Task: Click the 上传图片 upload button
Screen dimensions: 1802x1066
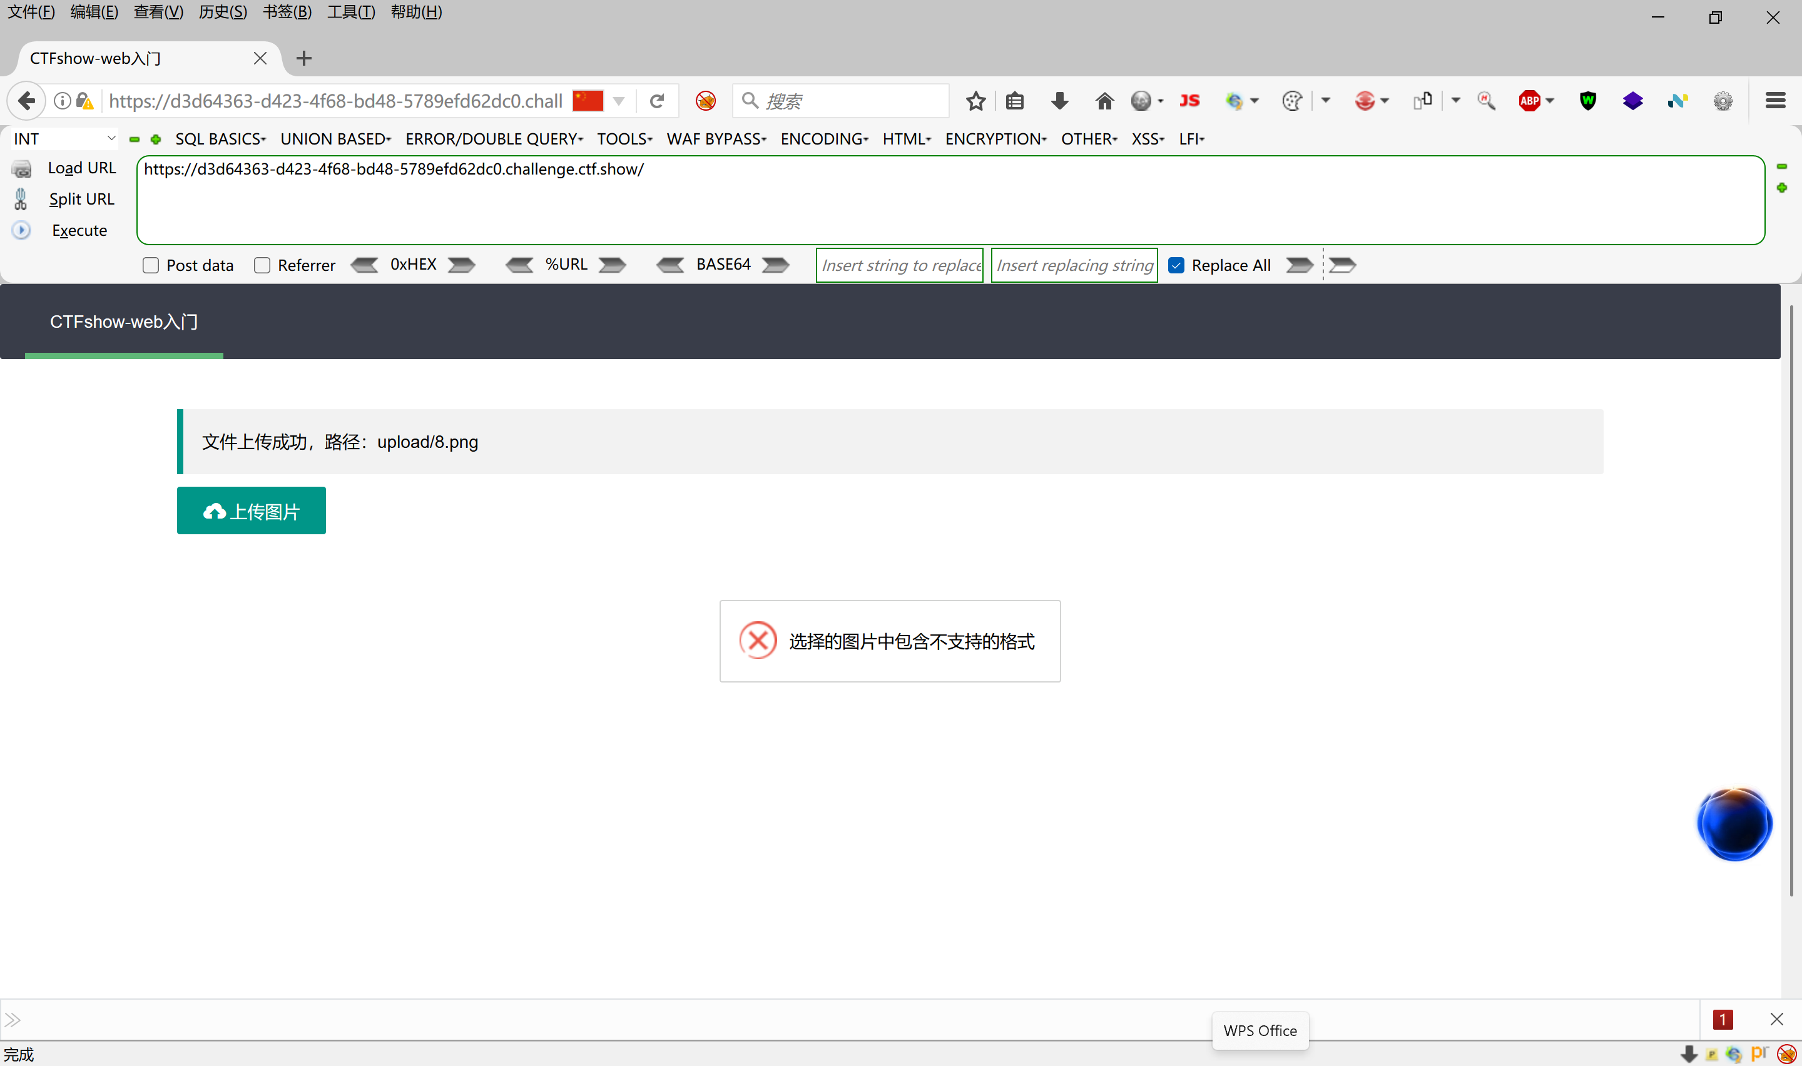Action: pyautogui.click(x=252, y=510)
